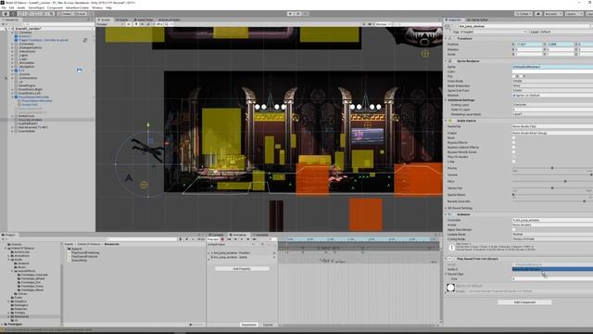This screenshot has width=593, height=334.
Task: Expand the Packages folder in Project
Action: tap(2, 324)
